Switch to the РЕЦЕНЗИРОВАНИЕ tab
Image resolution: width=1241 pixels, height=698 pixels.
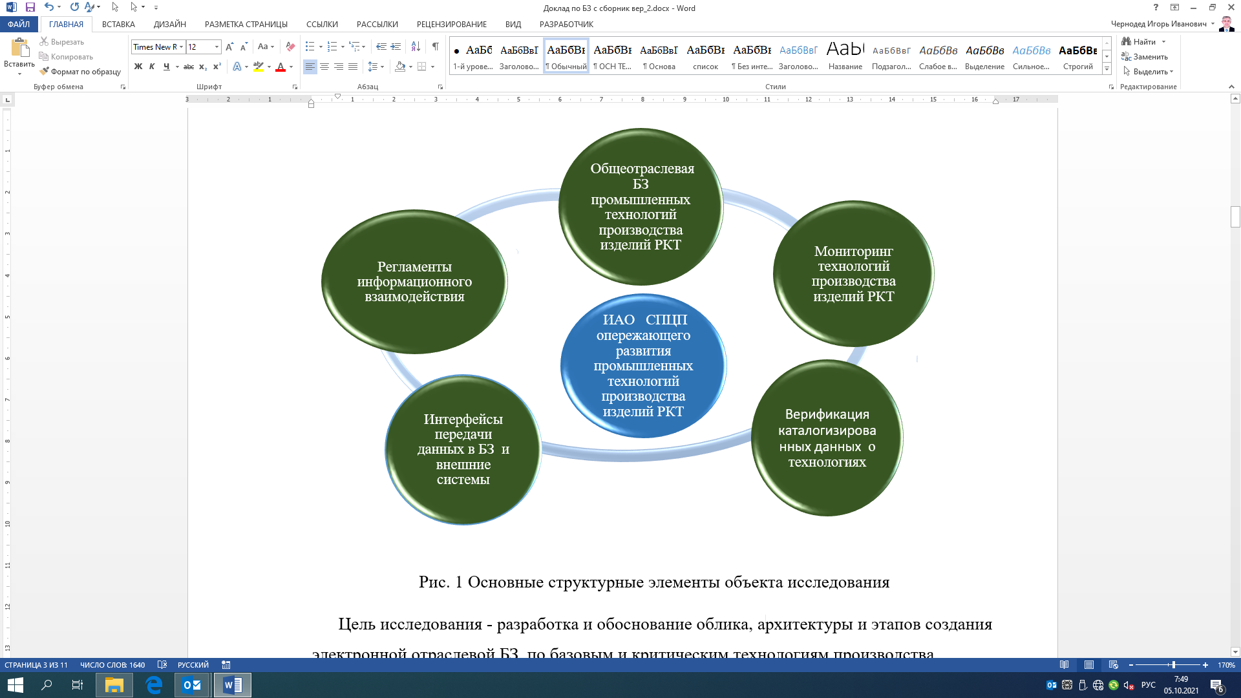pyautogui.click(x=452, y=25)
